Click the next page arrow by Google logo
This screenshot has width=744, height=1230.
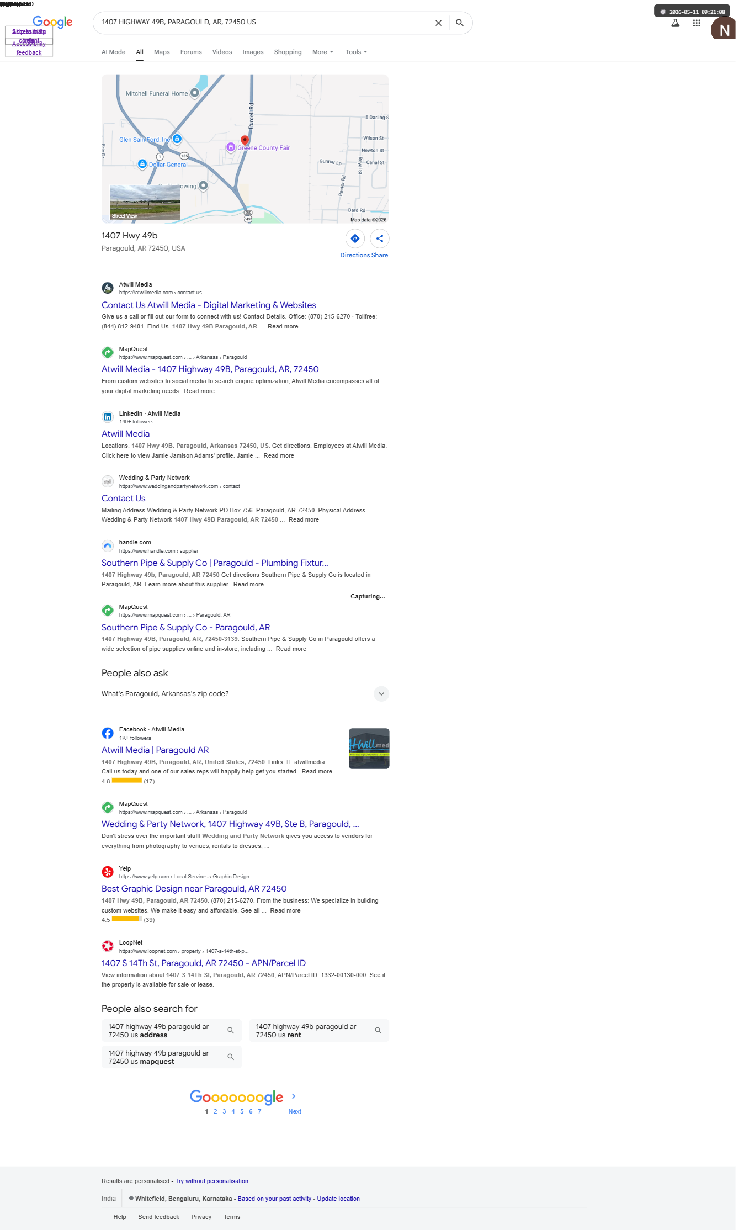(x=294, y=1096)
